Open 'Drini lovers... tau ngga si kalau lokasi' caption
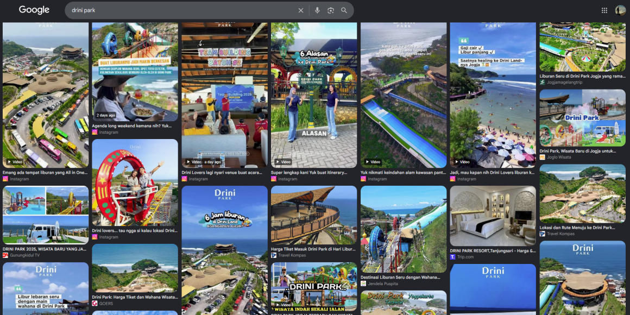The width and height of the screenshot is (630, 315). pos(135,231)
